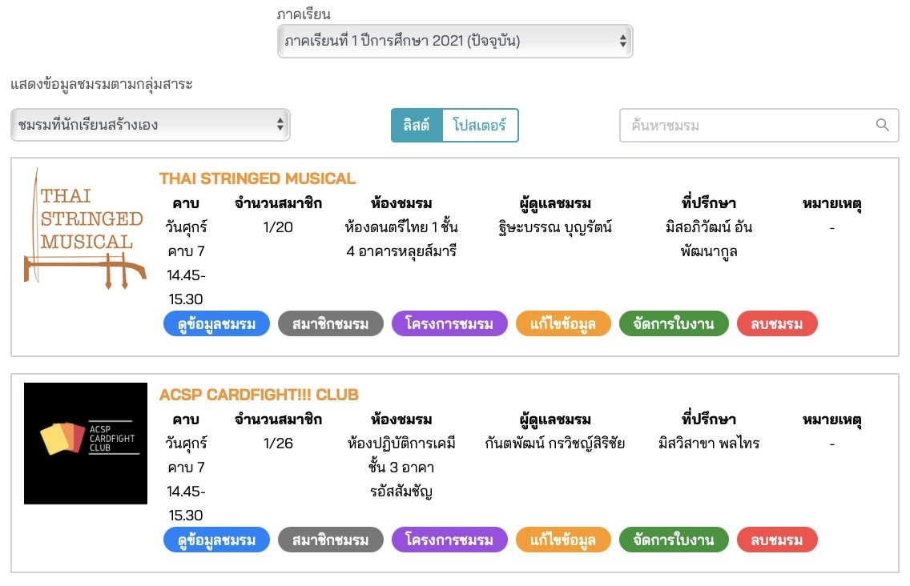Image resolution: width=910 pixels, height=586 pixels.
Task: Delete the ACSP Cardfight Club
Action: pyautogui.click(x=777, y=540)
